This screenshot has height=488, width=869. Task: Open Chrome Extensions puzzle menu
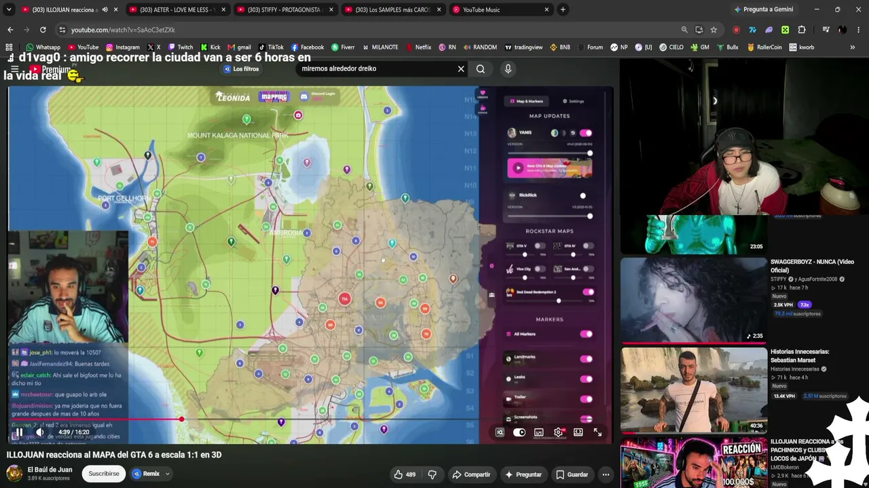point(802,30)
